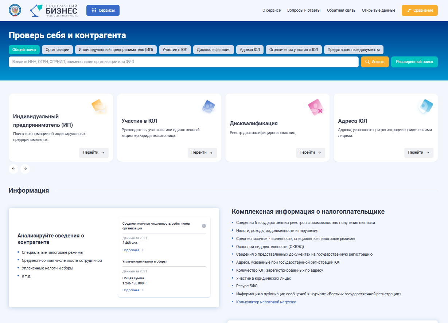
Task: Switch to Организации search tab
Action: coord(58,50)
